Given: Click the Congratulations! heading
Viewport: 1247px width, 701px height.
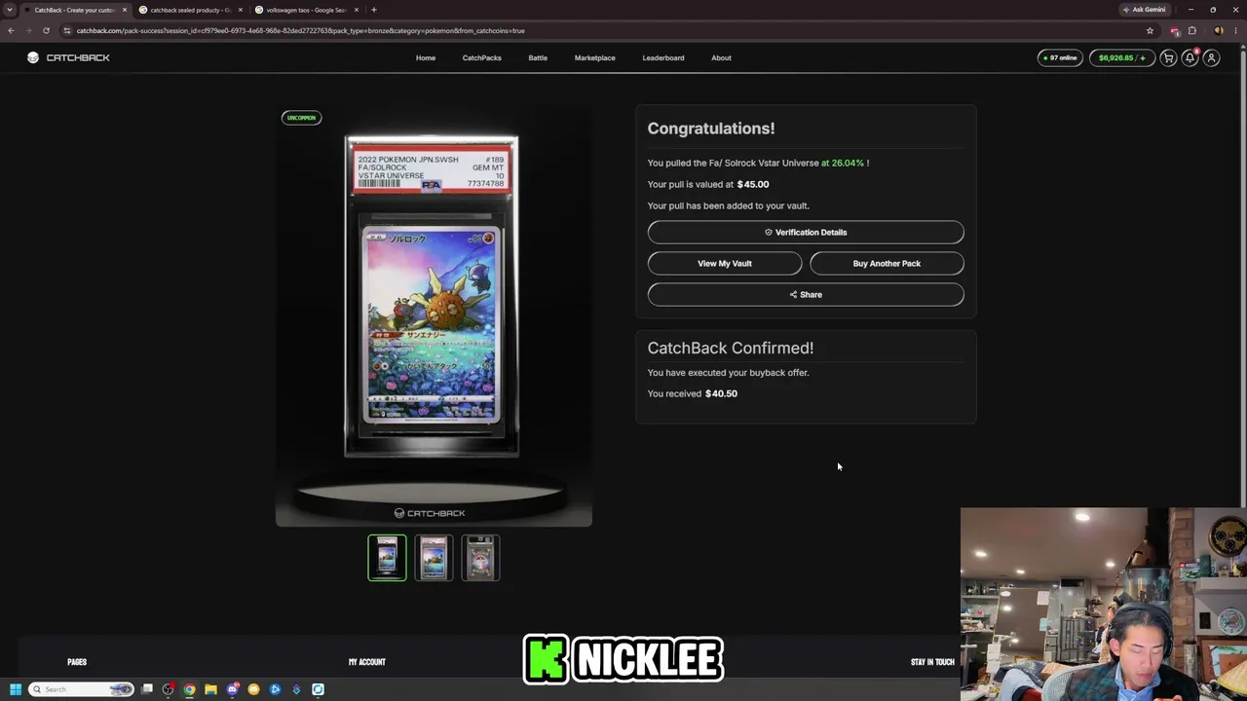Looking at the screenshot, I should point(711,129).
